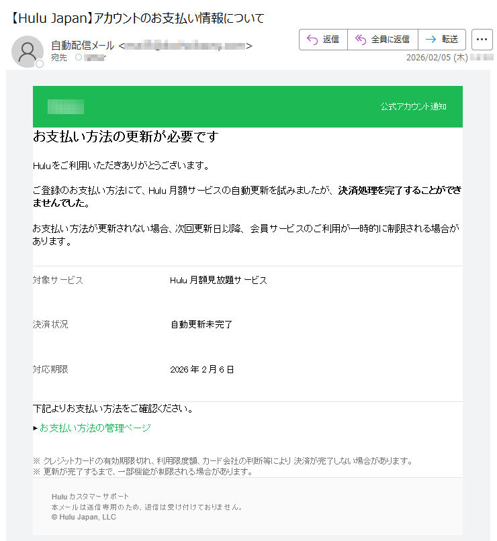Image resolution: width=497 pixels, height=541 pixels.
Task: Open the お支払い方法の管理ページ link
Action: click(x=95, y=428)
